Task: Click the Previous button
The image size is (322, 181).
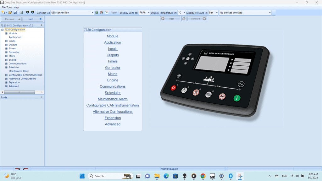Action: click(x=11, y=19)
